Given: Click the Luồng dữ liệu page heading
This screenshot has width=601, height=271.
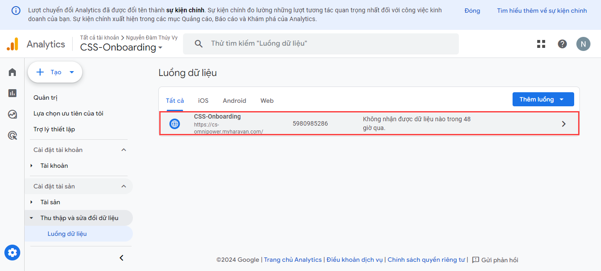Looking at the screenshot, I should pyautogui.click(x=188, y=73).
